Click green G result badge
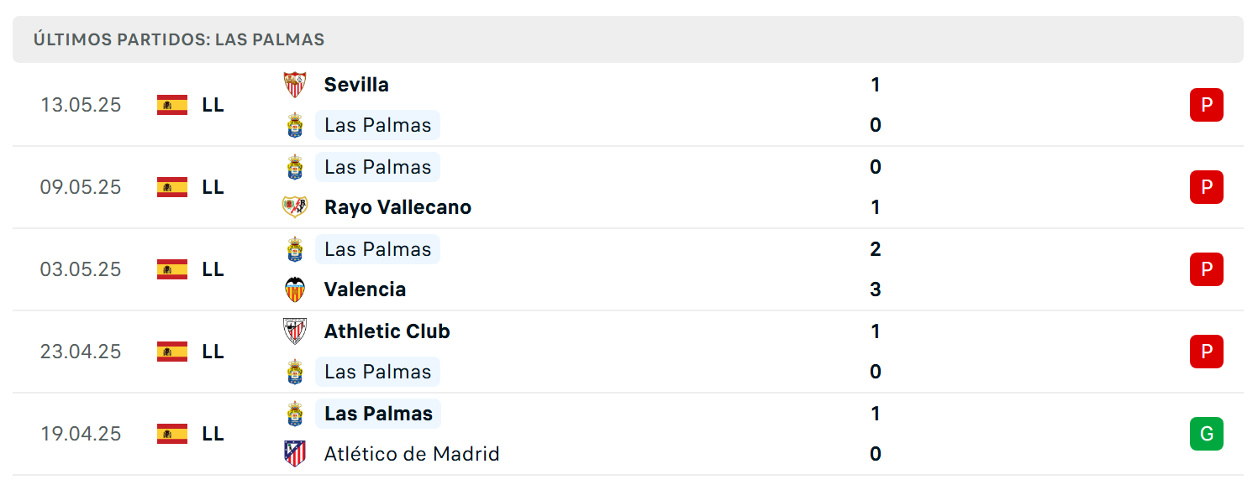 [1207, 434]
